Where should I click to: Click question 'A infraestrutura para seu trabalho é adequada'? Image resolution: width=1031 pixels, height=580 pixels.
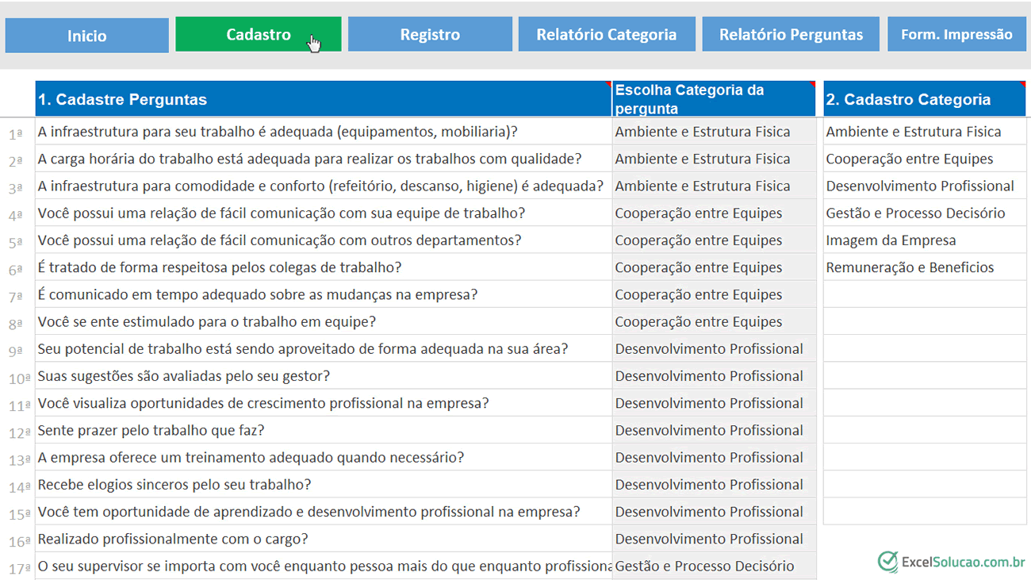(324, 132)
